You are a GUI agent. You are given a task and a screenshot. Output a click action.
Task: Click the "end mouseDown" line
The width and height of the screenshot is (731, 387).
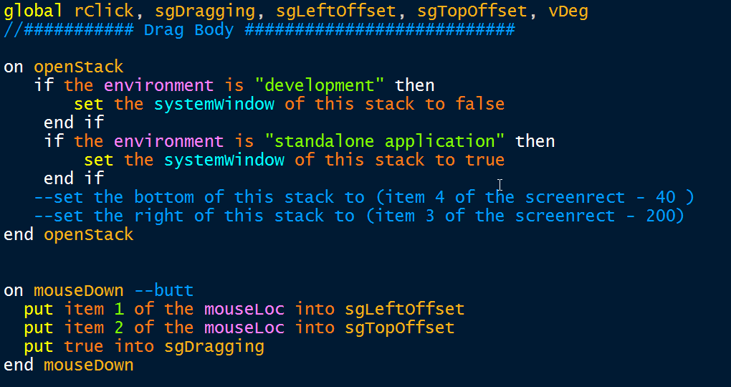tap(69, 365)
